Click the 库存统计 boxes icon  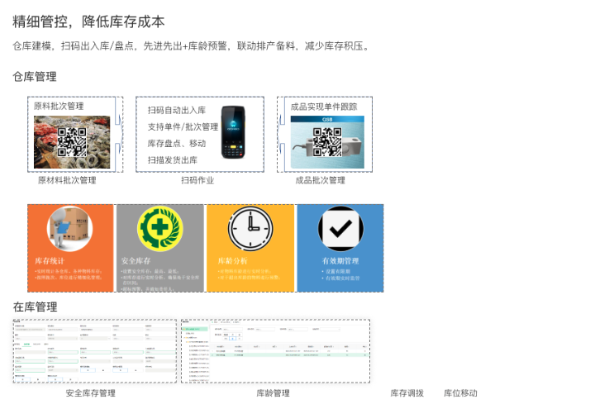pyautogui.click(x=69, y=229)
